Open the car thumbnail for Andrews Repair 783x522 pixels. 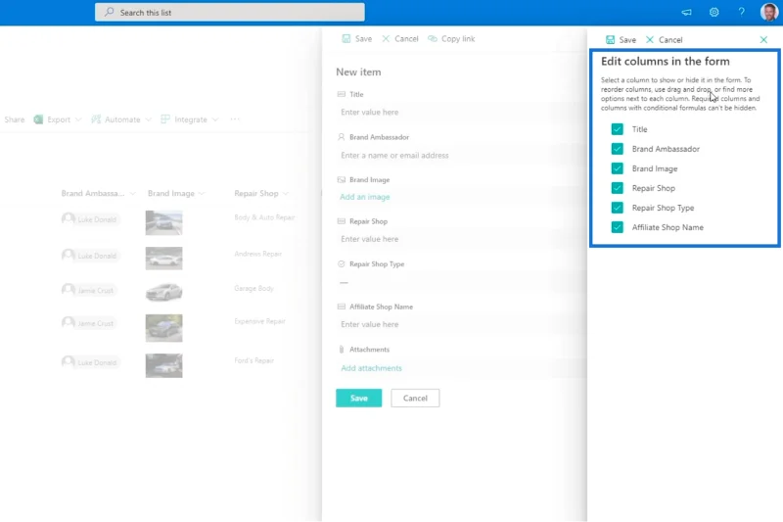point(163,259)
